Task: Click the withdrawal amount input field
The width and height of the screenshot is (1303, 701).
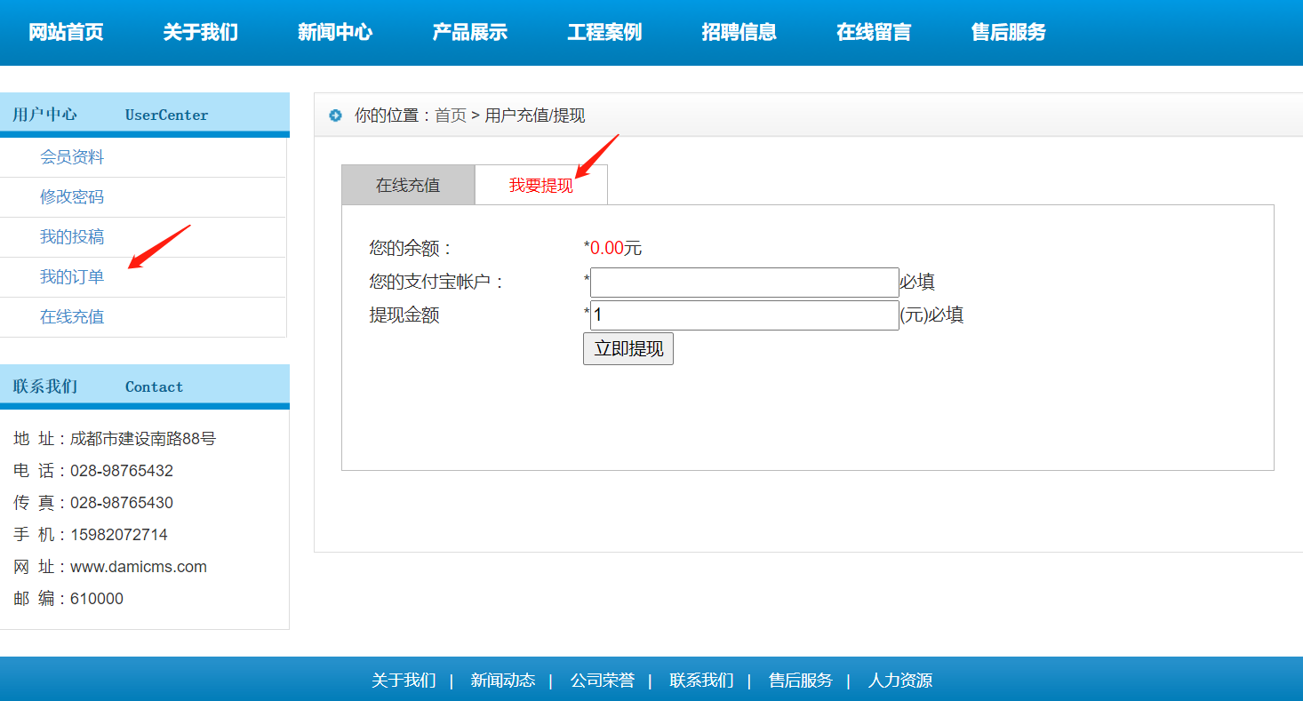Action: [744, 315]
